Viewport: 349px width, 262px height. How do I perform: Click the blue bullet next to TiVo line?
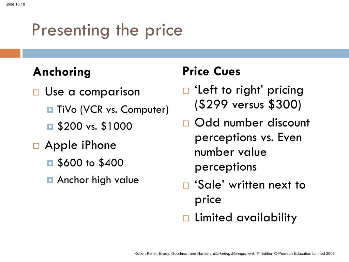(x=50, y=110)
